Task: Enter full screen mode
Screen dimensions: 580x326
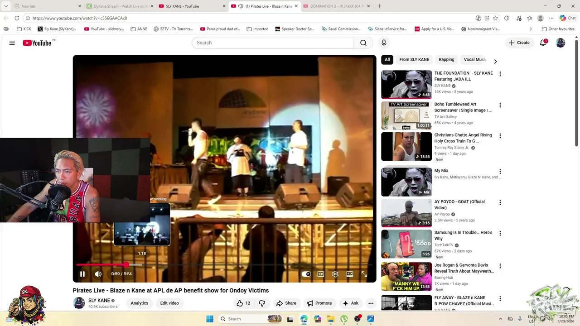Action: (x=364, y=274)
